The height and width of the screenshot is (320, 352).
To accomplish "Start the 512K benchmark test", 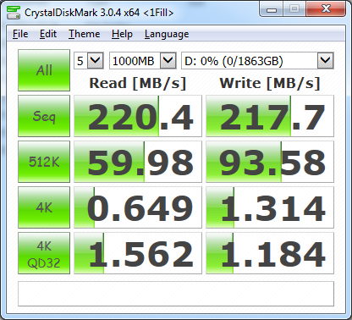I will (44, 162).
